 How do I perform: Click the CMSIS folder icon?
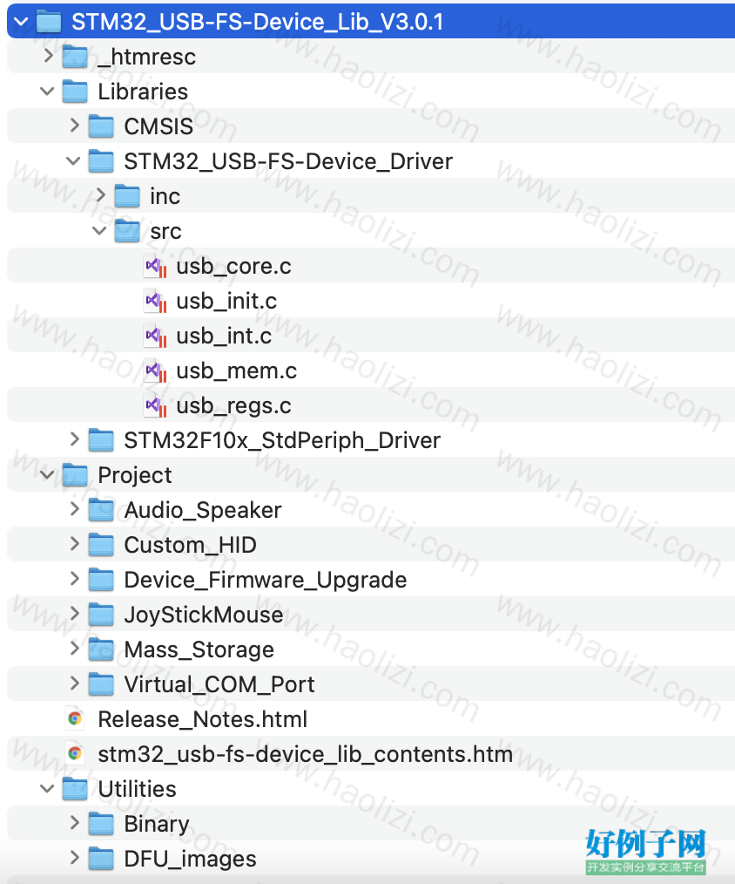tap(101, 126)
